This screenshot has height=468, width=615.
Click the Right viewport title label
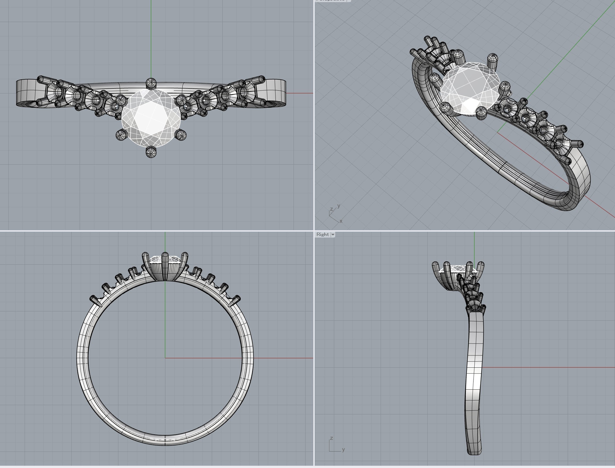tap(322, 235)
